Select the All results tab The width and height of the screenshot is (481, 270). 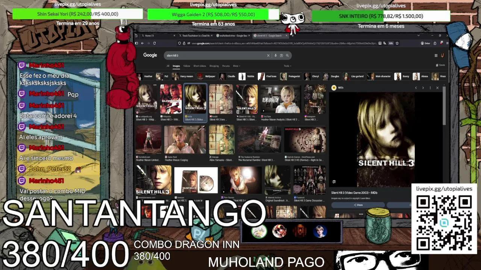pos(168,66)
